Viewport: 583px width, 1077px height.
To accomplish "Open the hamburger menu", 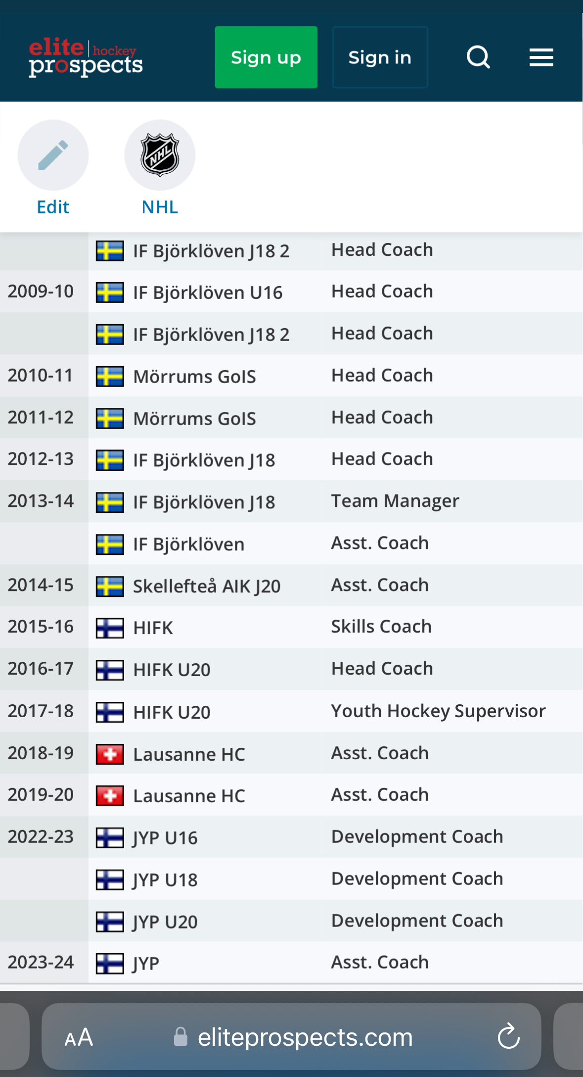I will 541,57.
